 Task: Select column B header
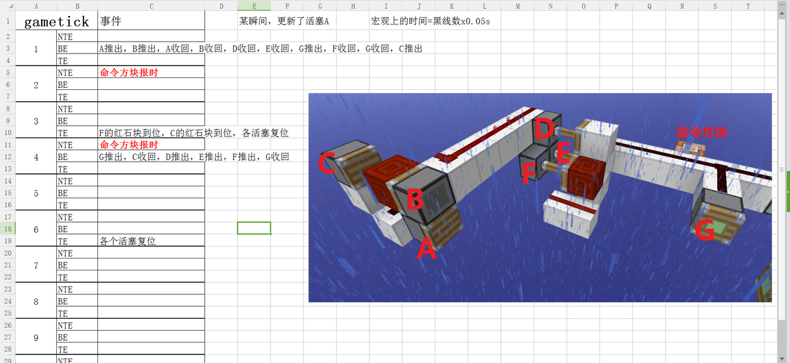tap(77, 5)
